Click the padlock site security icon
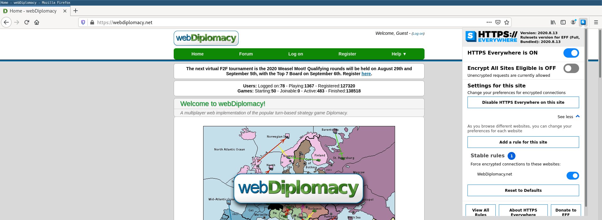The image size is (602, 220). [92, 22]
